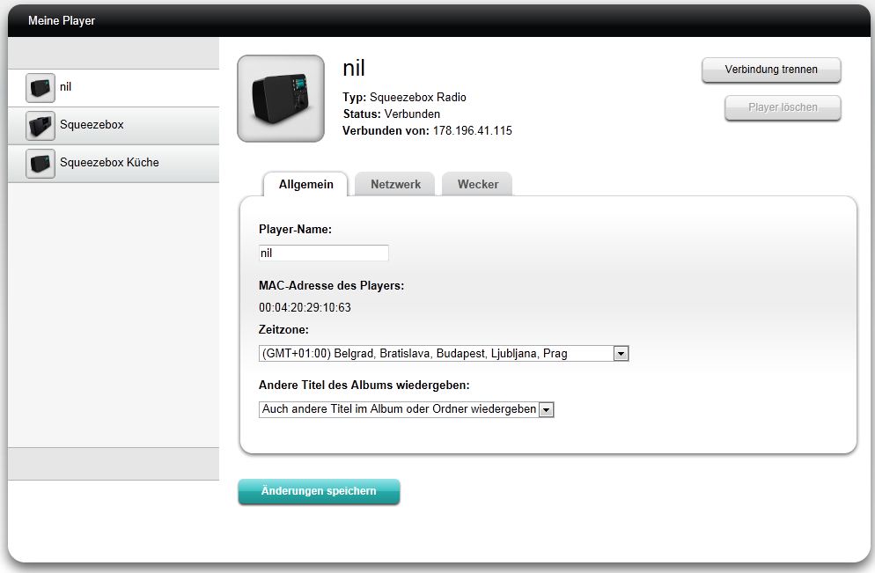Select the 'nil' player name in list

point(66,87)
